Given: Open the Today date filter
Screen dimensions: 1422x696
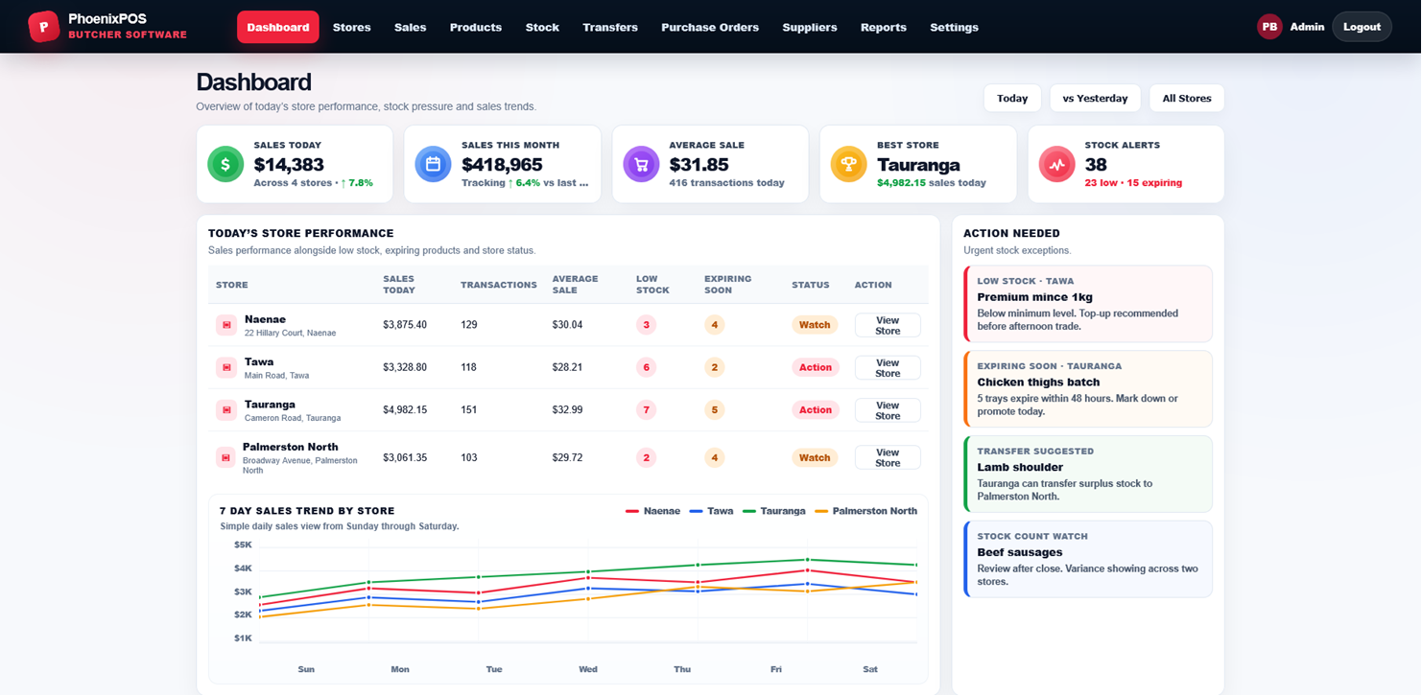Looking at the screenshot, I should (1012, 99).
